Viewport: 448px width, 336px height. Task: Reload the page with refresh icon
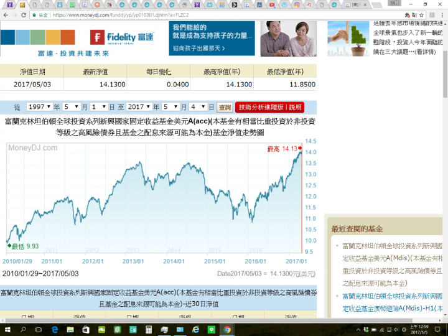pos(24,15)
